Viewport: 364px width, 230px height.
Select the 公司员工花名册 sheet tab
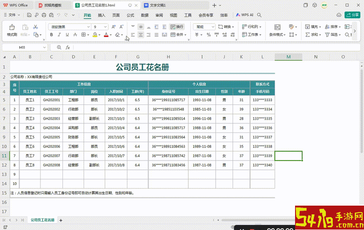[42, 220]
